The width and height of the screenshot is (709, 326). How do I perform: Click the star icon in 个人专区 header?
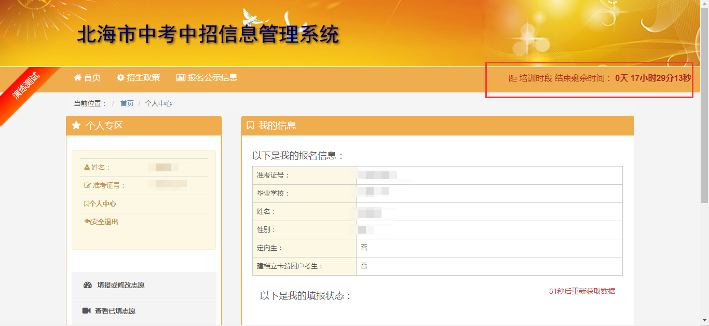pyautogui.click(x=76, y=126)
